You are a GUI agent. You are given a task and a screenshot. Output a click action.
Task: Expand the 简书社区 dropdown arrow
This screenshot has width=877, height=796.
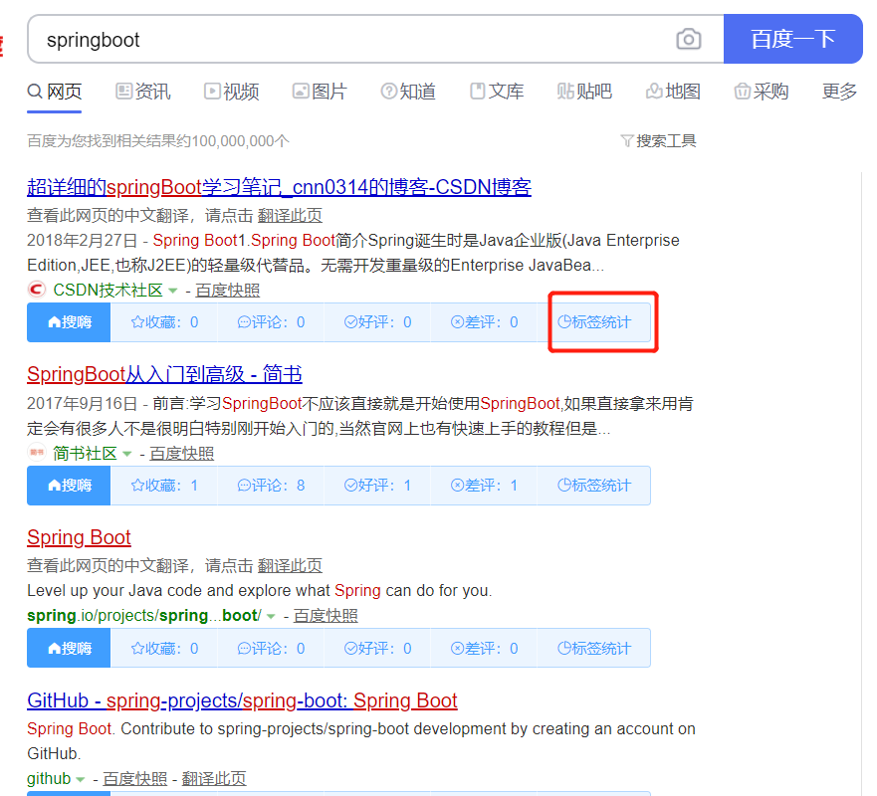pyautogui.click(x=127, y=454)
